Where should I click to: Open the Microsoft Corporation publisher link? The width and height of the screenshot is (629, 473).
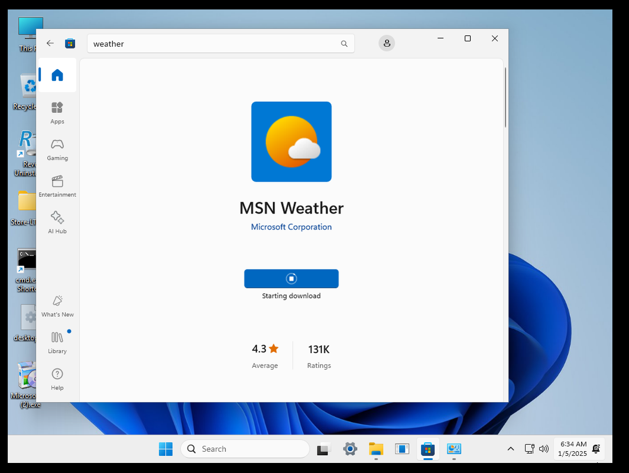[x=291, y=227]
